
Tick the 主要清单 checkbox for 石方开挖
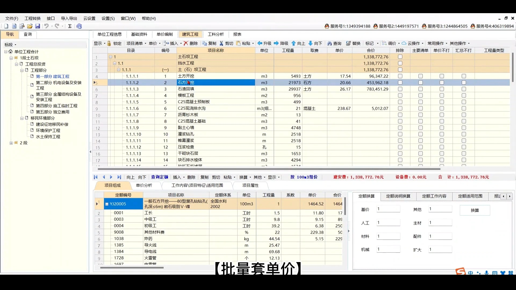pyautogui.click(x=421, y=82)
